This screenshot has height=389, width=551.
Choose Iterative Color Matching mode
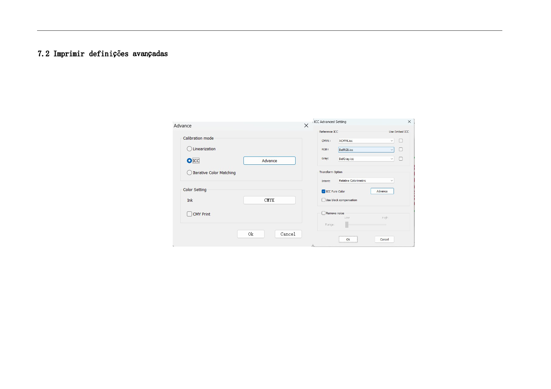(189, 173)
